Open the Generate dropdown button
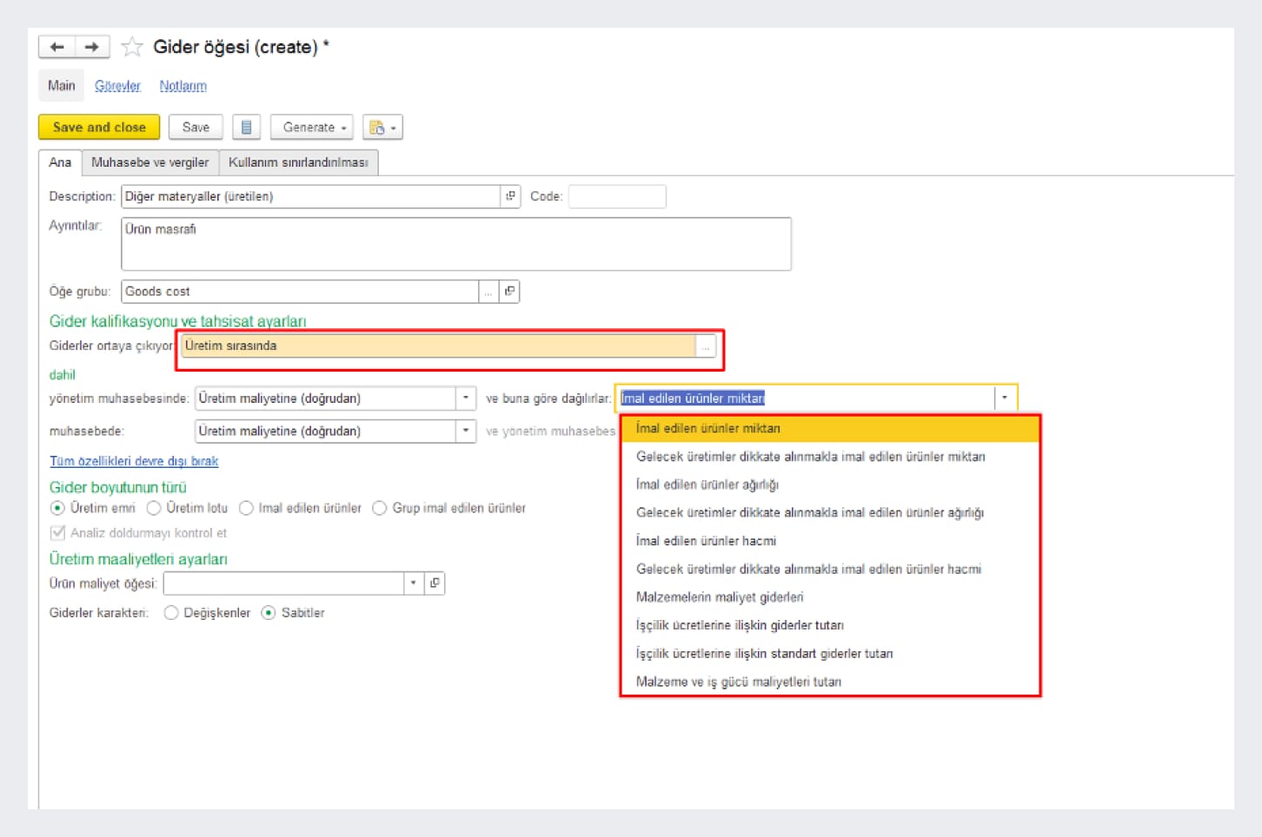1262x837 pixels. point(311,128)
